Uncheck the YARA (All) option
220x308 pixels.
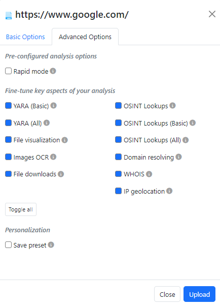click(8, 123)
